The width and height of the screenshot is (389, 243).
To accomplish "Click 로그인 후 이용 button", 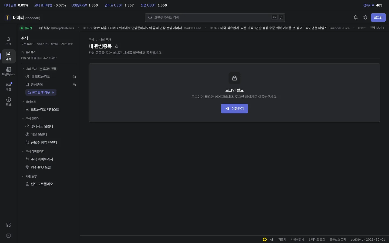I will coord(41,92).
